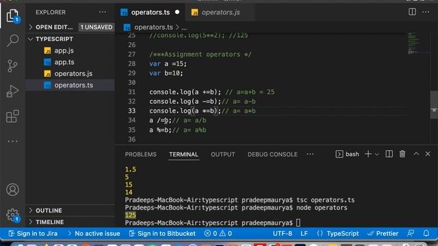Image resolution: width=438 pixels, height=246 pixels.
Task: Click the terminal prompt cursor
Action: [x=298, y=223]
